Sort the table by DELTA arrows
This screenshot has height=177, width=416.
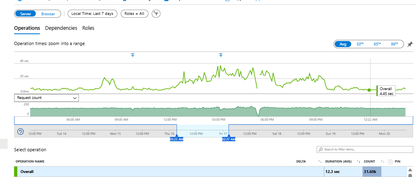coord(320,161)
